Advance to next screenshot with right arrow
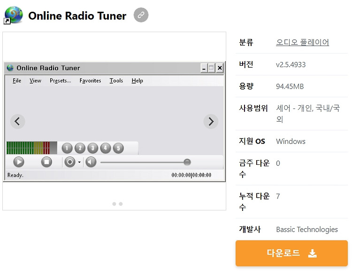 [211, 122]
